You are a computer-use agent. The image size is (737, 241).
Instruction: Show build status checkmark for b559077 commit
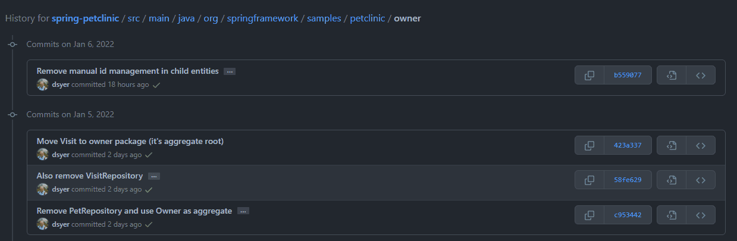coord(156,85)
